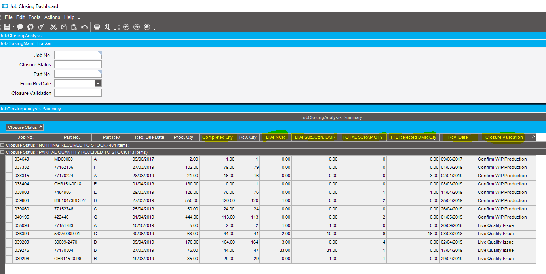Click the Paste clipboard icon
This screenshot has width=546, height=274.
tap(74, 27)
